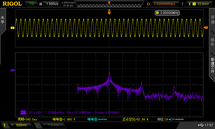This screenshot has height=129, width=215.
Task: Click the 周期=340.0ns period measurement
Action: (x=27, y=119)
